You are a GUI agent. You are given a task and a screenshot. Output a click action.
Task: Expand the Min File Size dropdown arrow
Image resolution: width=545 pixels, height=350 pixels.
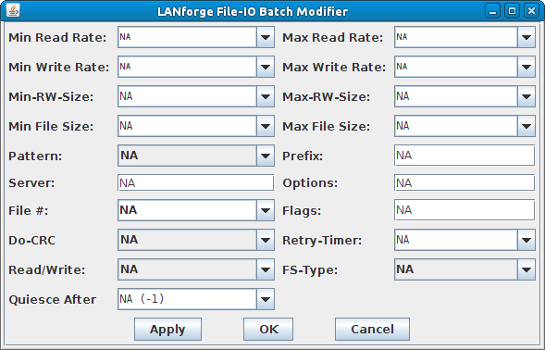[266, 126]
